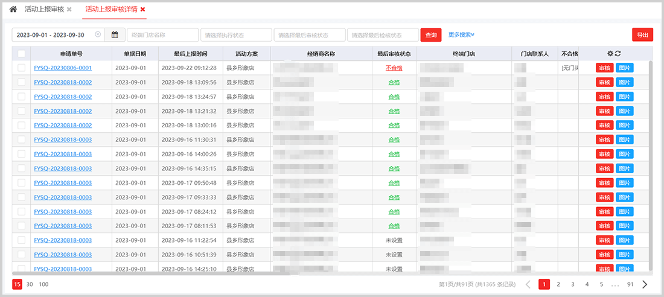Clear the date range with the x icon

pyautogui.click(x=98, y=35)
